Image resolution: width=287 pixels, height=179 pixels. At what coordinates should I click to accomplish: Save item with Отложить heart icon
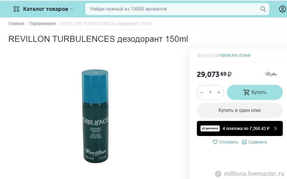click(x=215, y=142)
